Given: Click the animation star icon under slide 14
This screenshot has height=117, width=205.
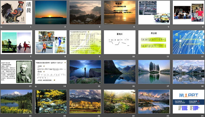Looking at the screenshot, I should click(x=36, y=86).
